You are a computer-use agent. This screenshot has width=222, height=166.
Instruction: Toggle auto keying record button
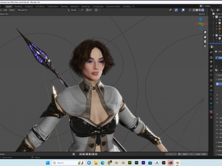[74, 154]
